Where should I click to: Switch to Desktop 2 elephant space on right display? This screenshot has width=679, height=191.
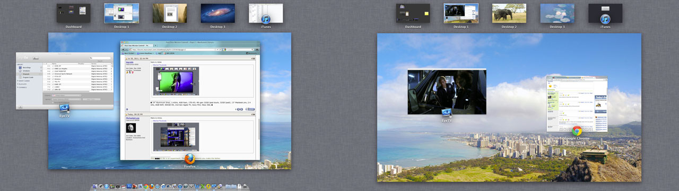coord(509,13)
